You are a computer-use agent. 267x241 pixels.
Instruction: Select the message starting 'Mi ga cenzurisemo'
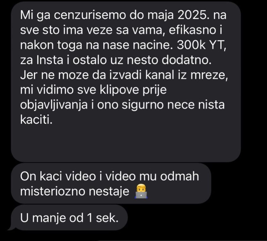[x=126, y=82]
